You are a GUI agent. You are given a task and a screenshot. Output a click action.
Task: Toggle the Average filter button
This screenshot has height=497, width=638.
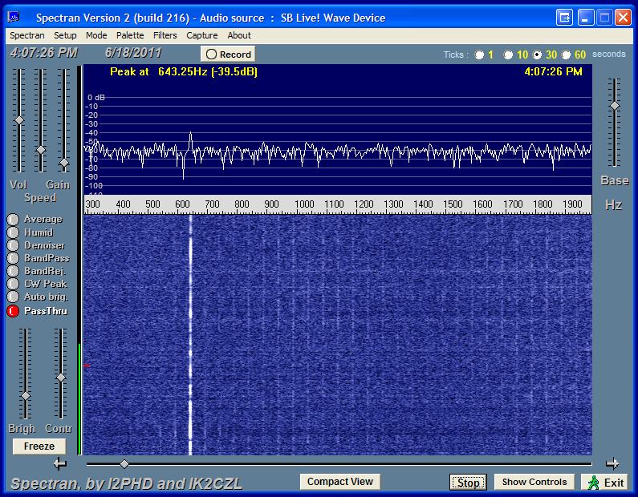[x=13, y=220]
